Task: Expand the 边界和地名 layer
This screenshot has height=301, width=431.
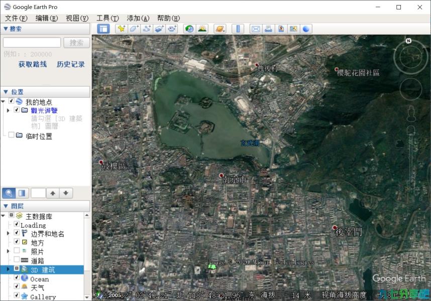Action: (8, 233)
